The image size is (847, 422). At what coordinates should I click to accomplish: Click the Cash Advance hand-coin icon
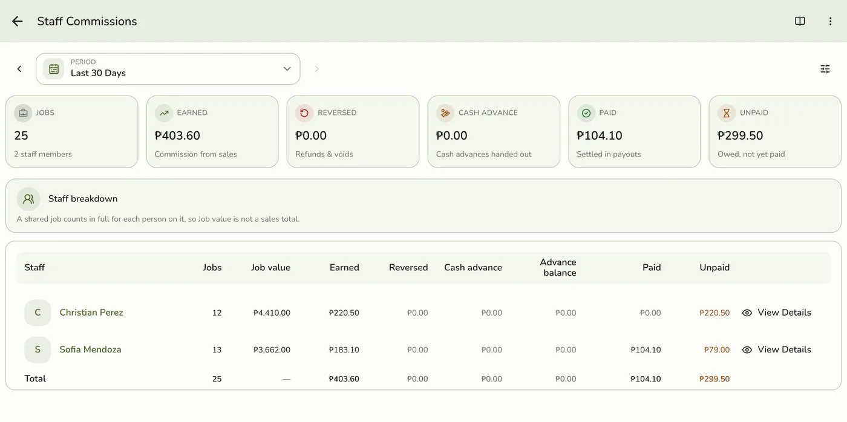(x=445, y=113)
